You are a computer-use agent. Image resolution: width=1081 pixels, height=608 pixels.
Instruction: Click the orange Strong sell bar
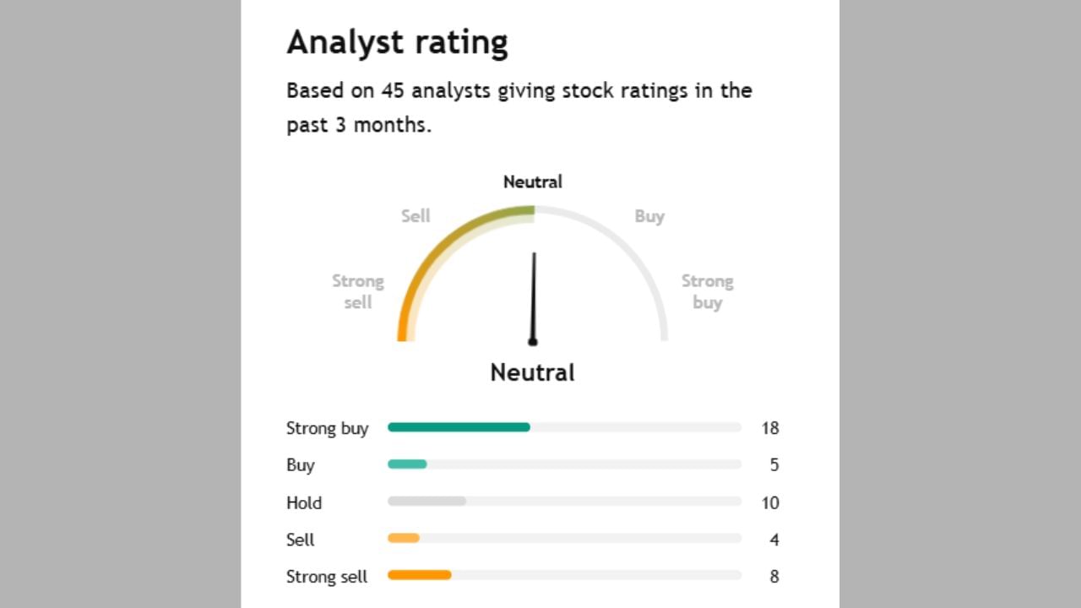[x=419, y=575]
